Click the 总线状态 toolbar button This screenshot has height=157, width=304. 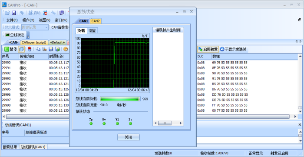(x=15, y=35)
